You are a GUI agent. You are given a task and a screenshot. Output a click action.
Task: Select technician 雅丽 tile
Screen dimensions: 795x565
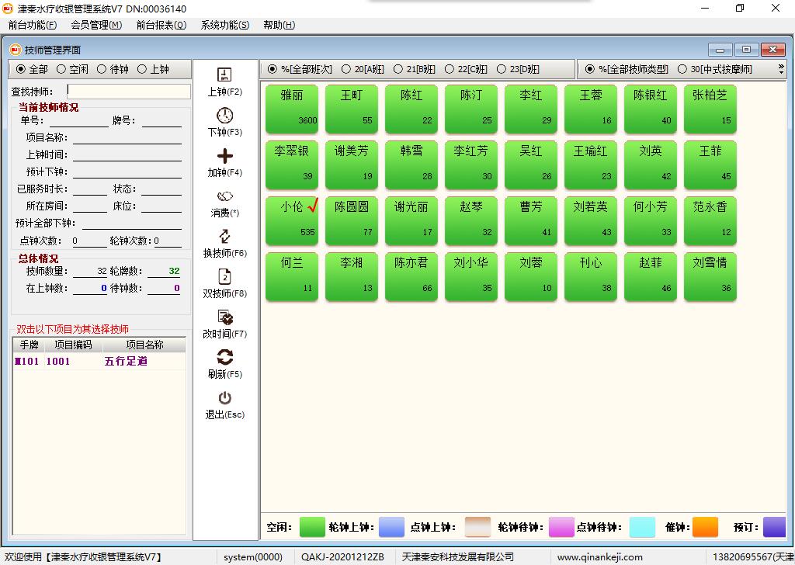[x=292, y=109]
